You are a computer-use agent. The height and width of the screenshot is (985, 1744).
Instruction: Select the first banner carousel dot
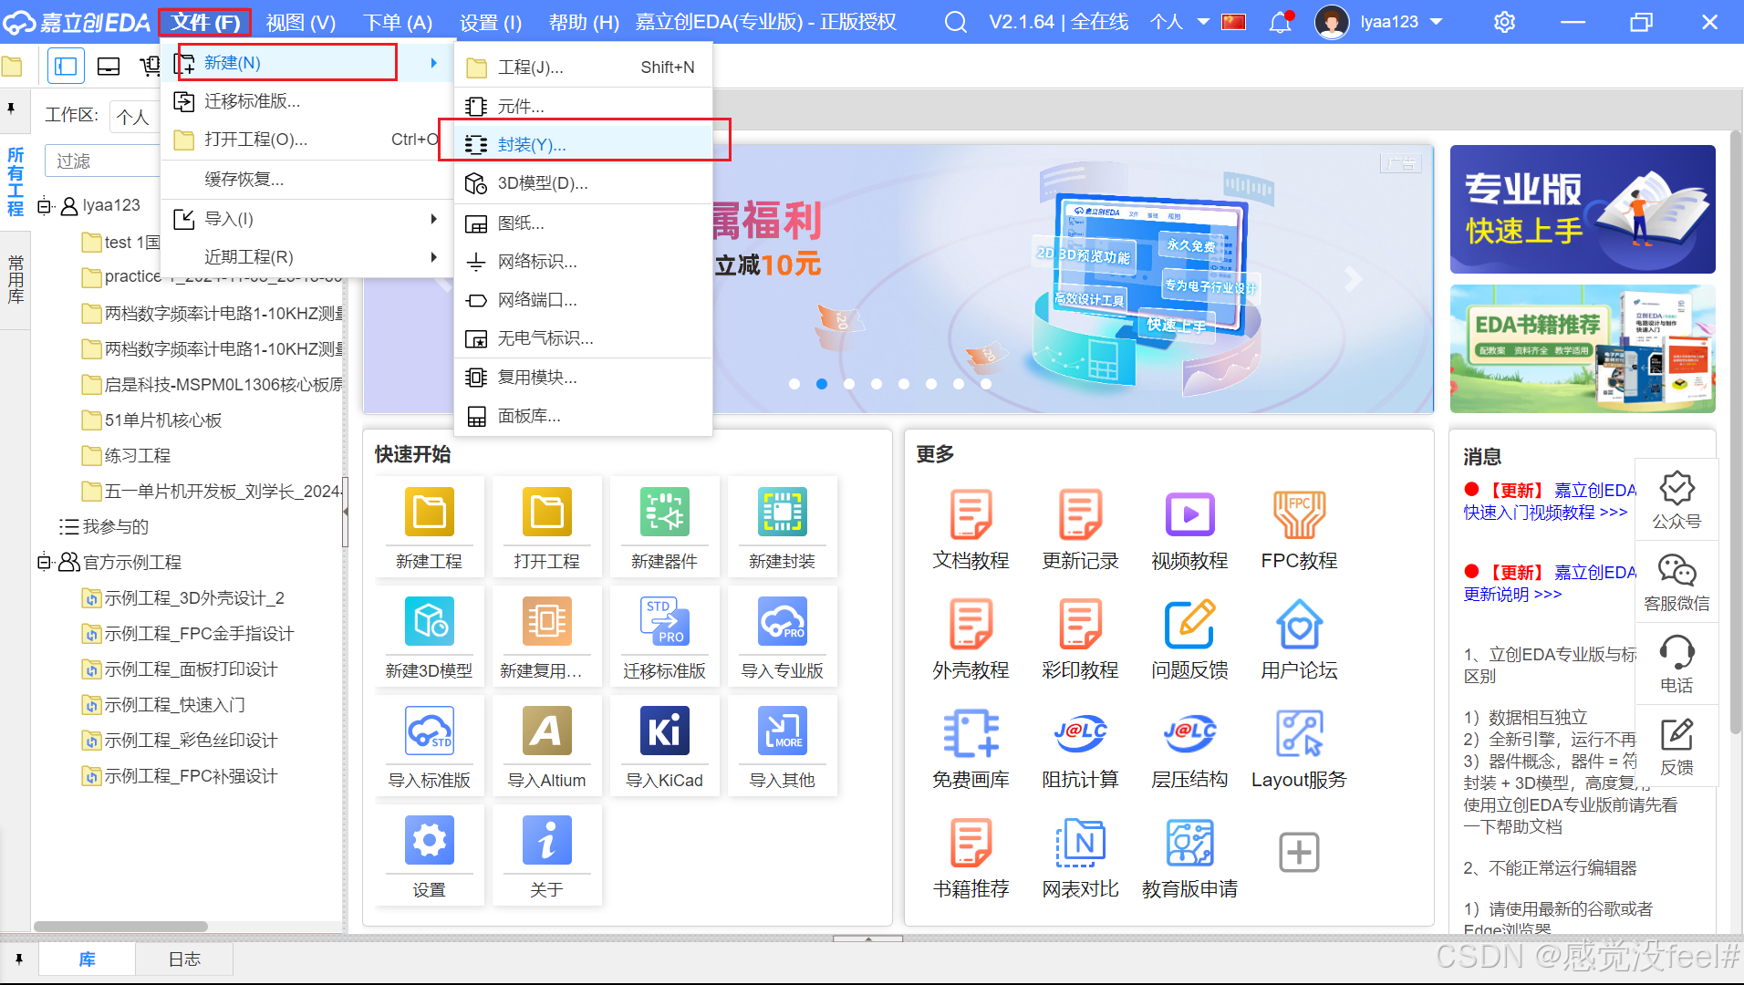tap(794, 384)
